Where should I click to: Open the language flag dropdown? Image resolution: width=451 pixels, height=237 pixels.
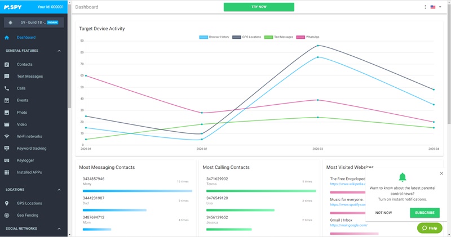pyautogui.click(x=435, y=7)
